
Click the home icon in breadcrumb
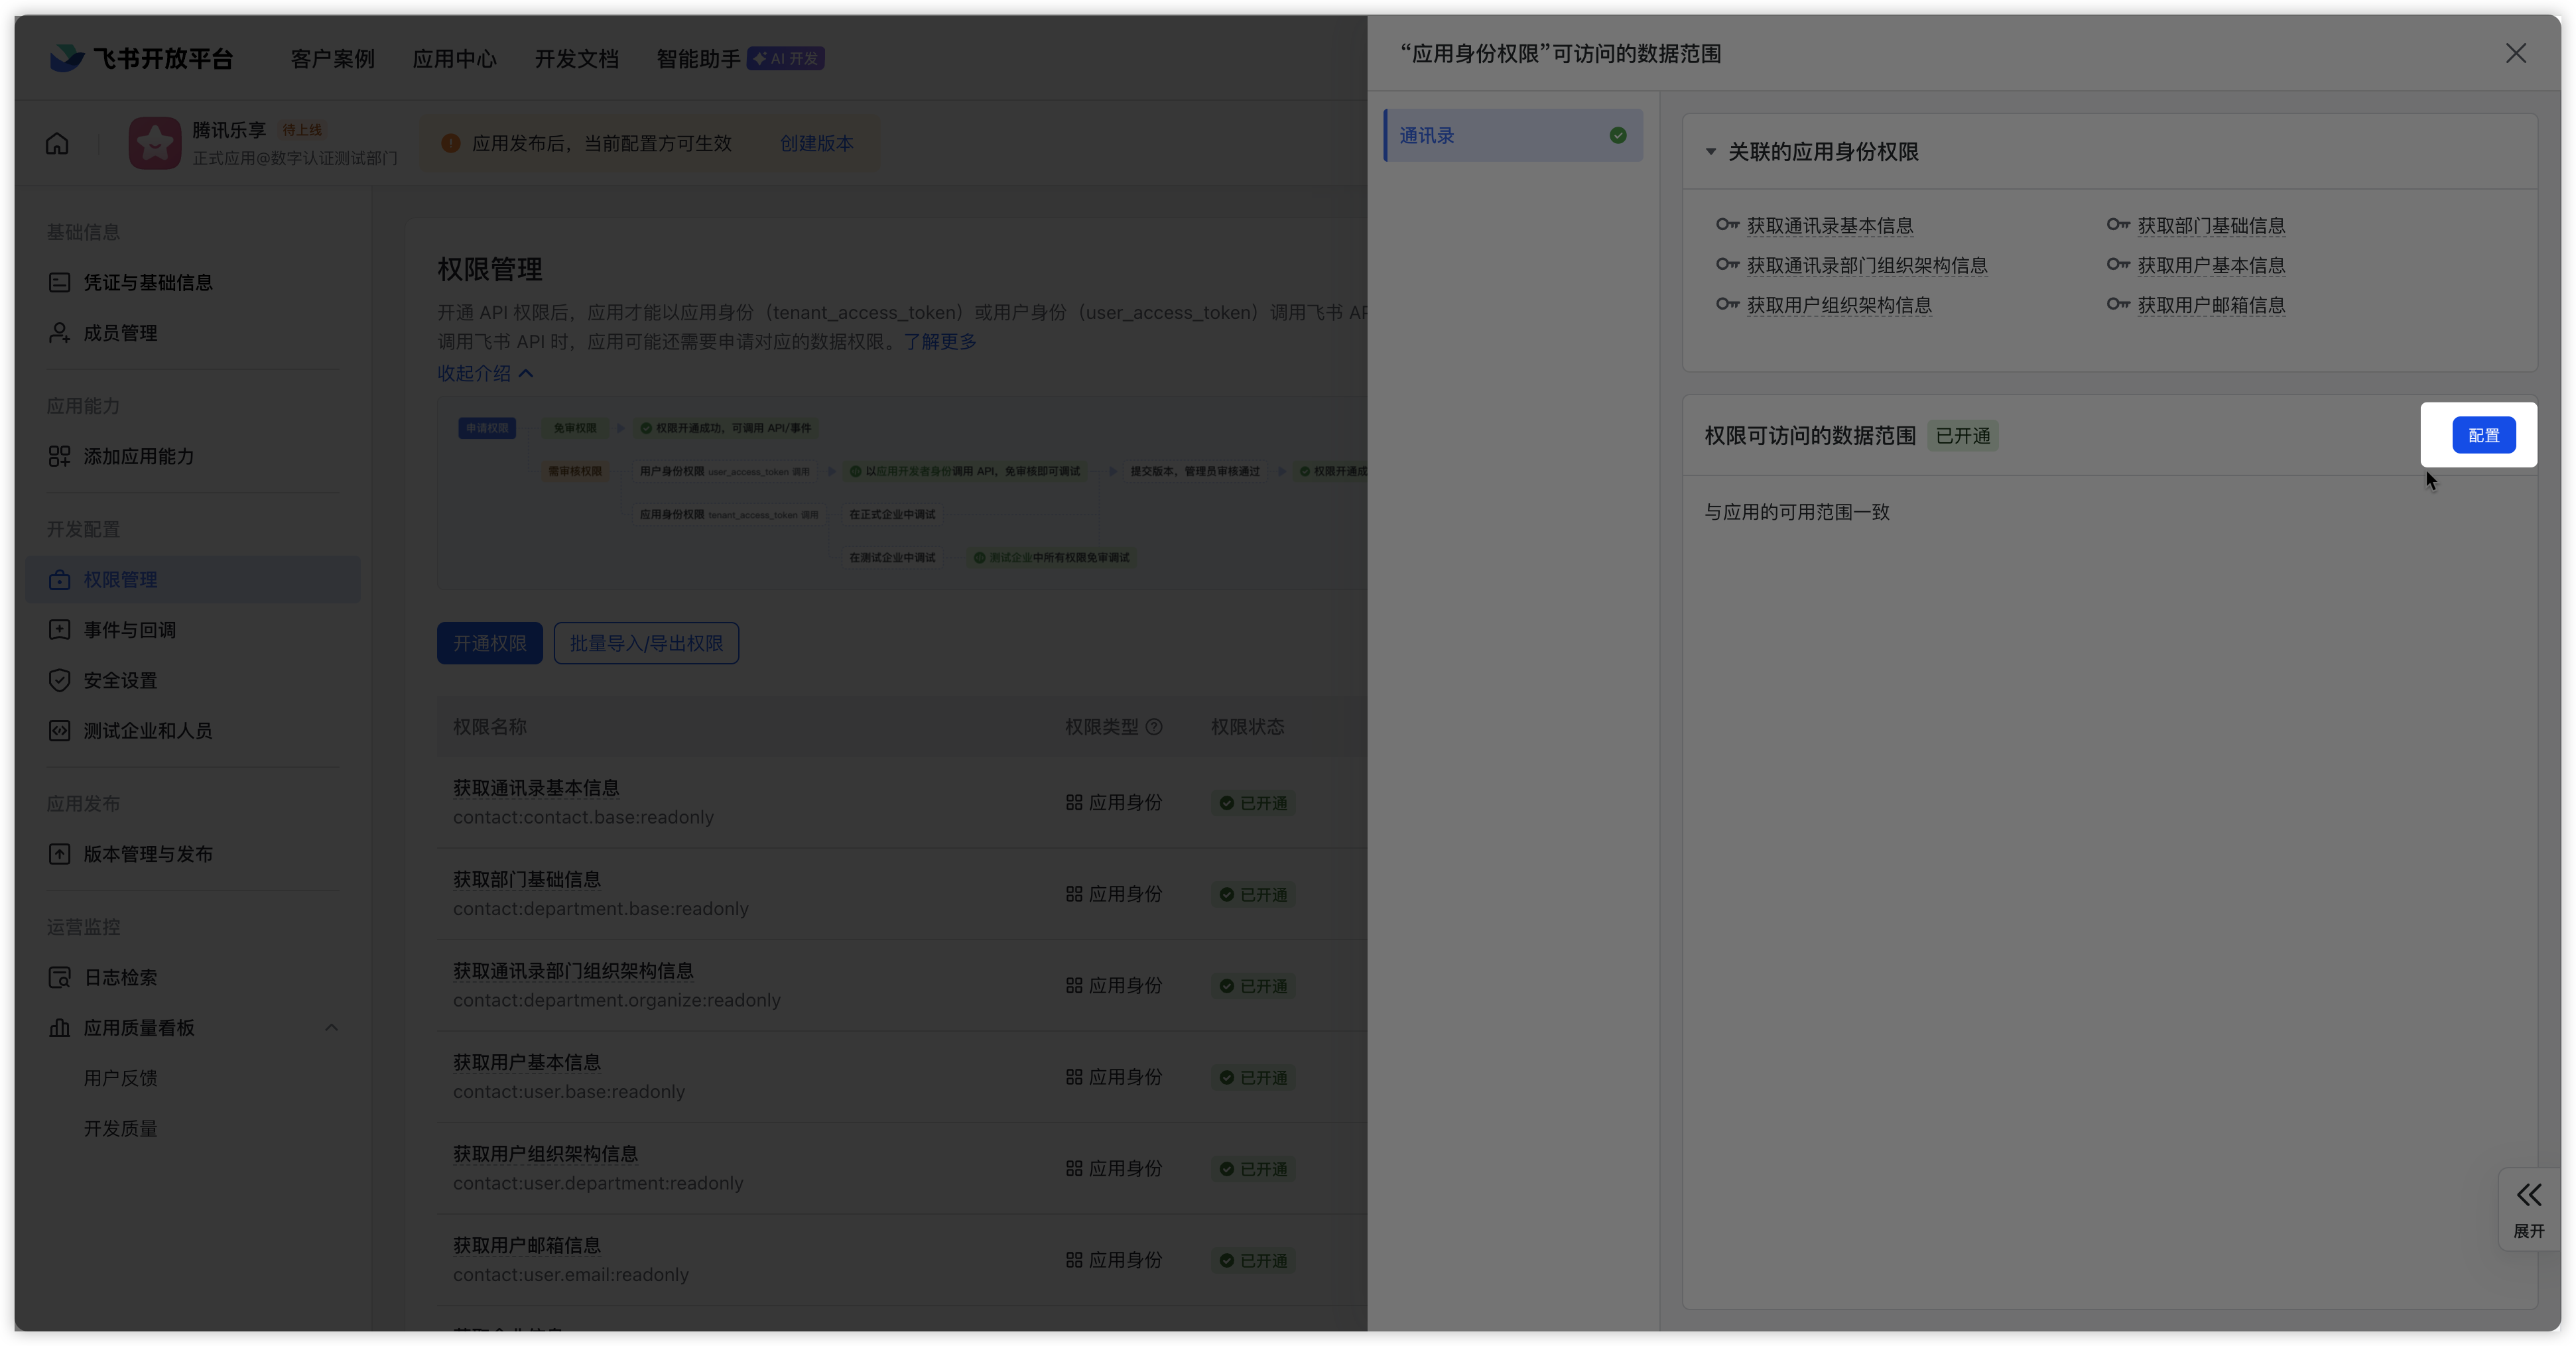tap(57, 143)
